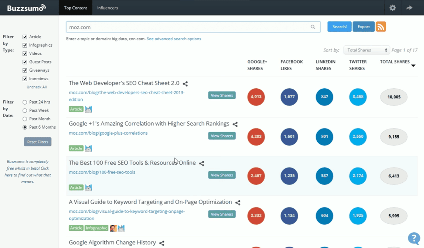Click the Reset Filters button
424x248 pixels.
38,142
